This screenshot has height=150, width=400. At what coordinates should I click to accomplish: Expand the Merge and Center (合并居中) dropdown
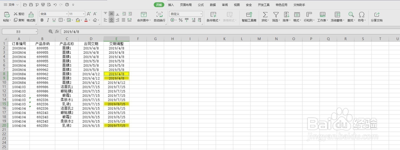[x=150, y=20]
